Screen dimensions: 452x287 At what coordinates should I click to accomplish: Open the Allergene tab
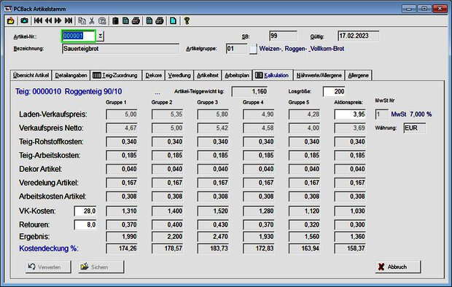tap(358, 75)
